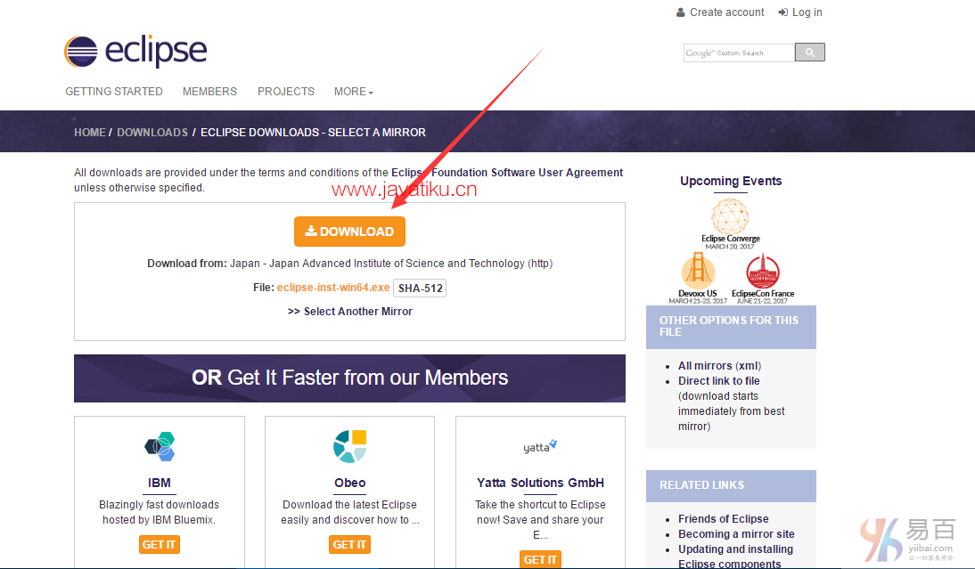Open the Devoxx US event icon

(x=698, y=272)
